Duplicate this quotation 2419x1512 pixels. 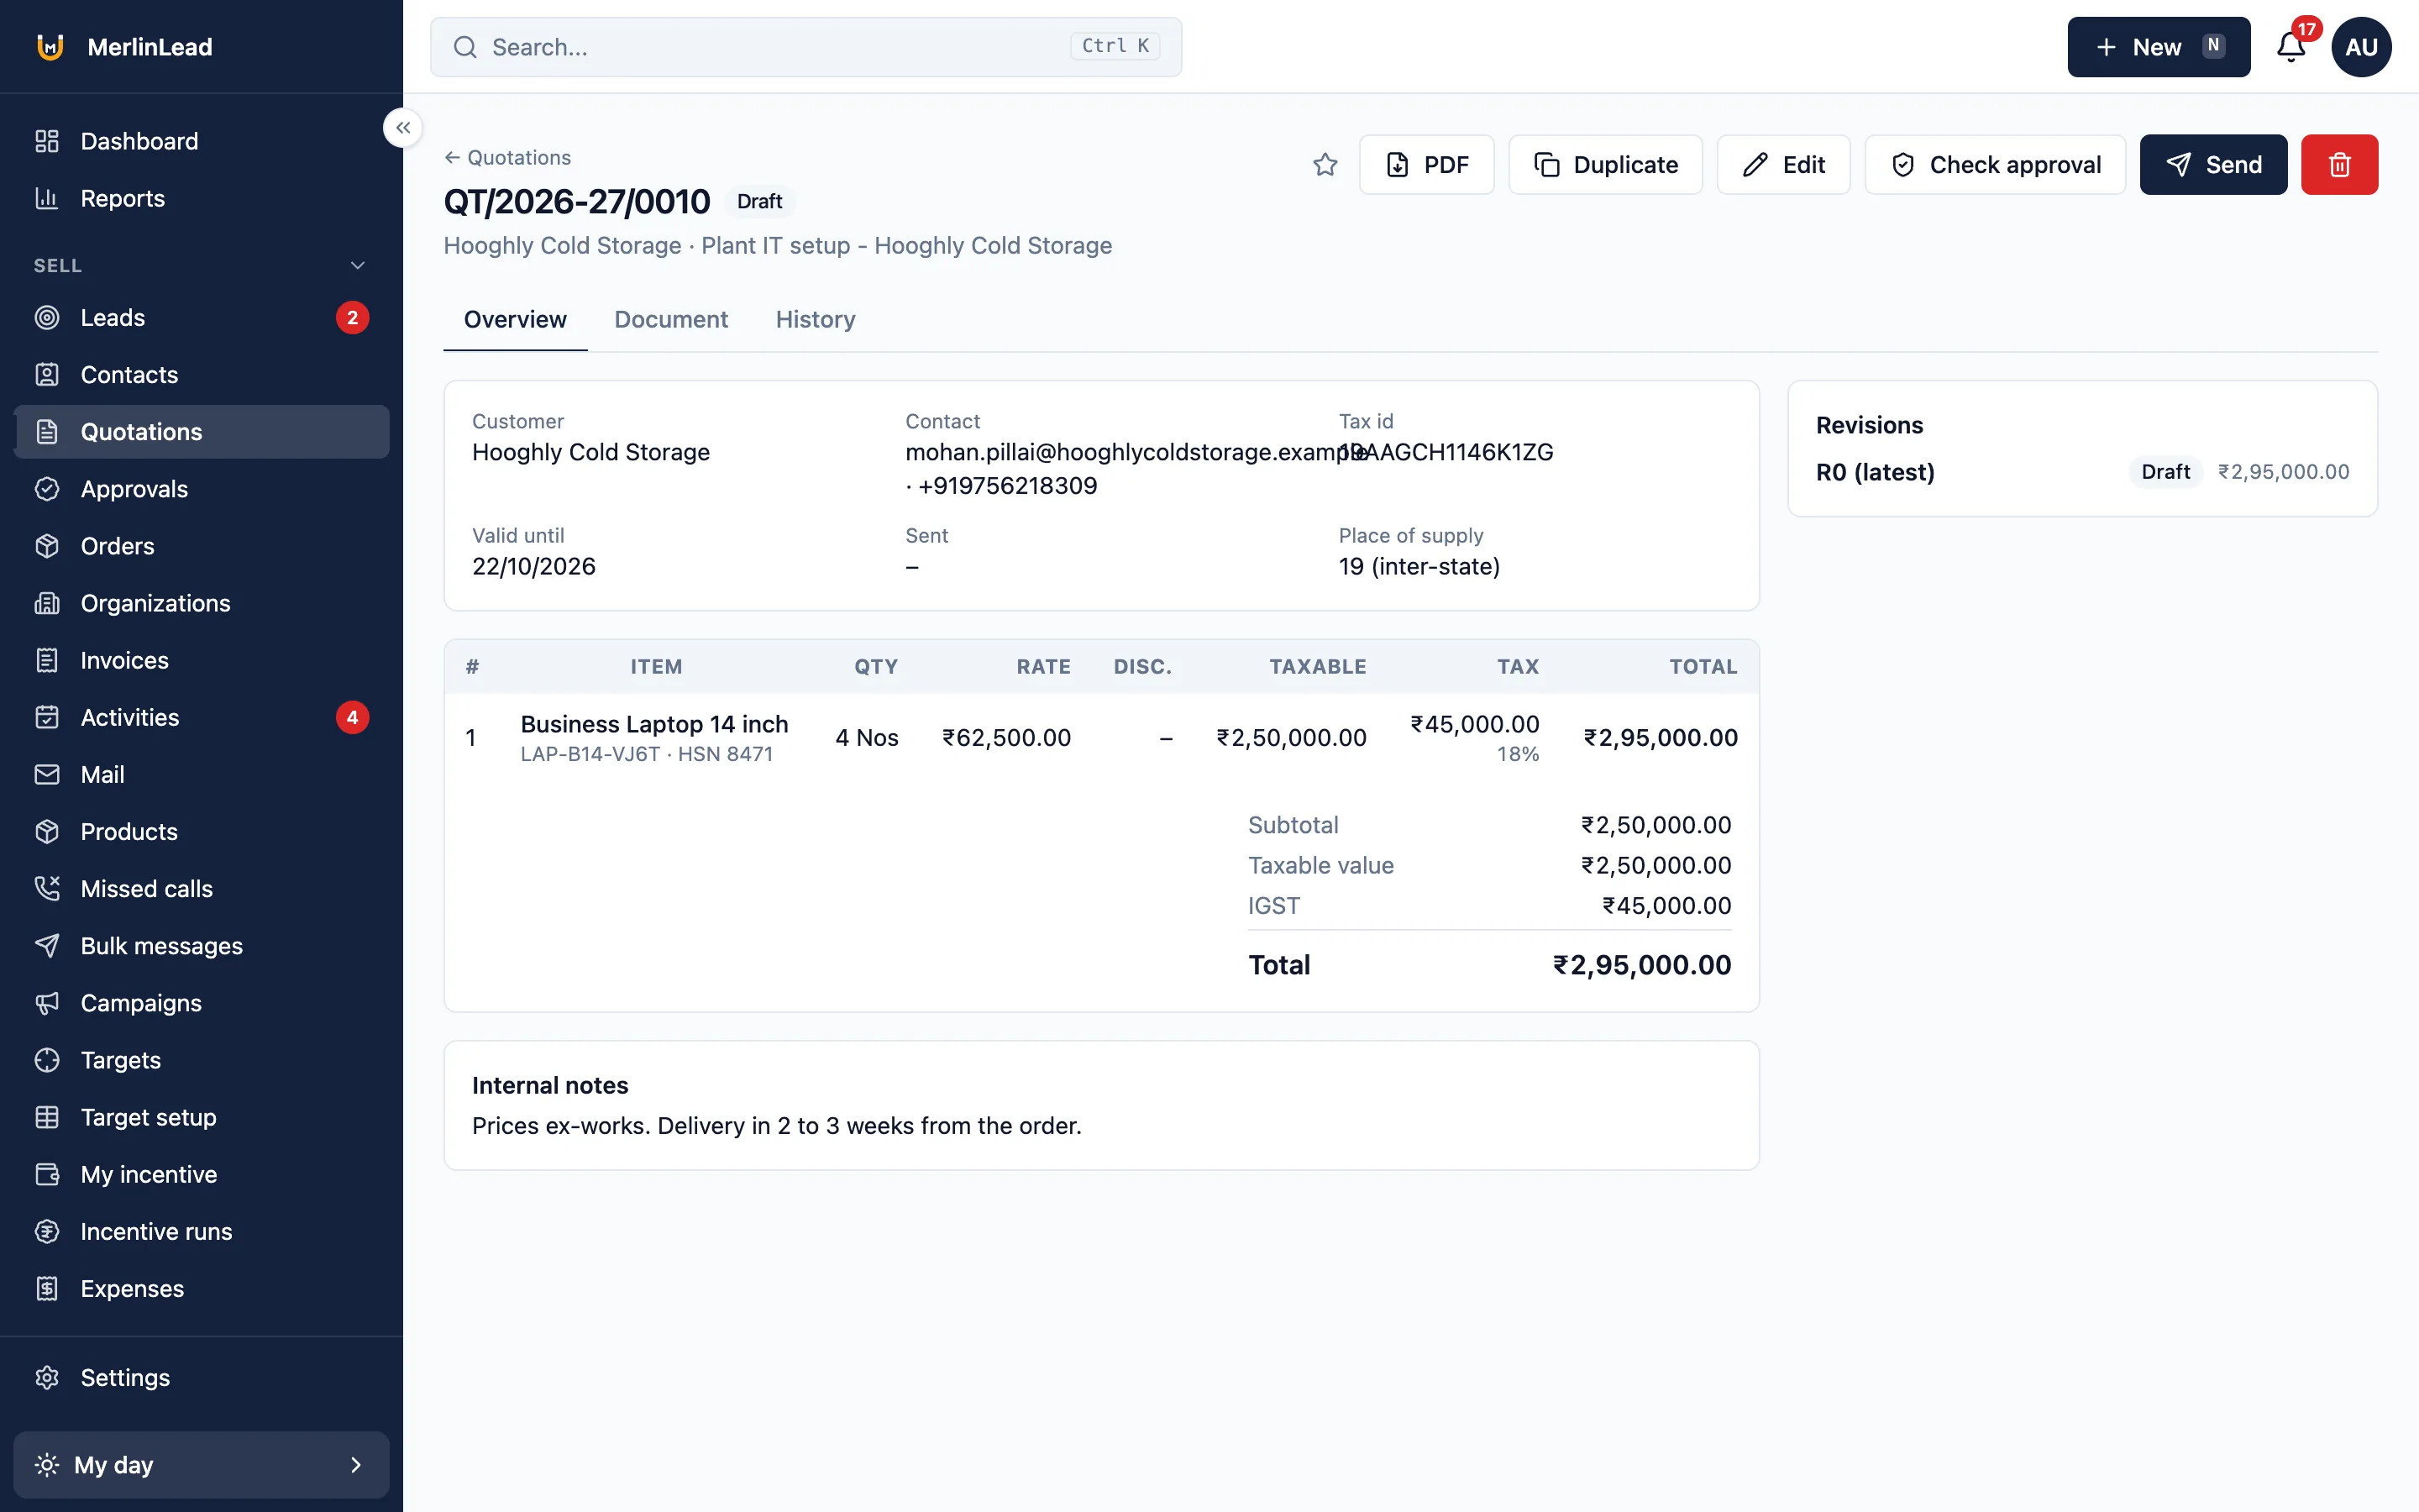click(1605, 165)
